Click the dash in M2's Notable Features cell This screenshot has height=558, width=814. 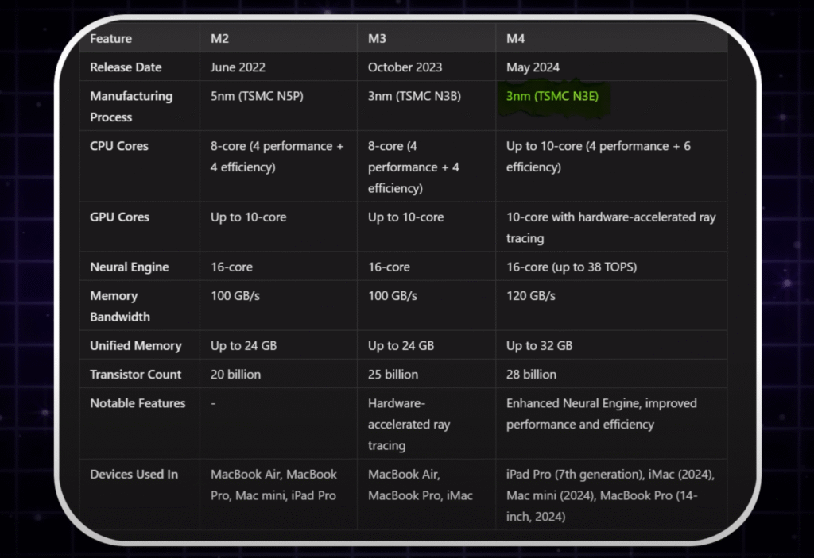coord(213,403)
